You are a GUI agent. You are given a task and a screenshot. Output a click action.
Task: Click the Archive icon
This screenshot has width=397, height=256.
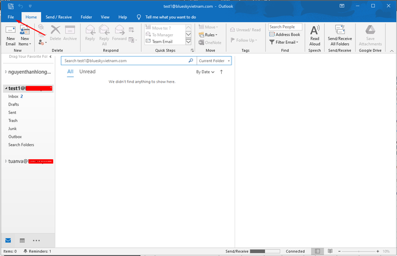click(x=70, y=33)
